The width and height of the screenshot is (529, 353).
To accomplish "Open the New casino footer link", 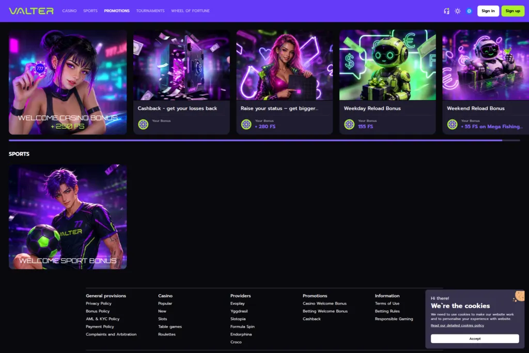I will [162, 311].
